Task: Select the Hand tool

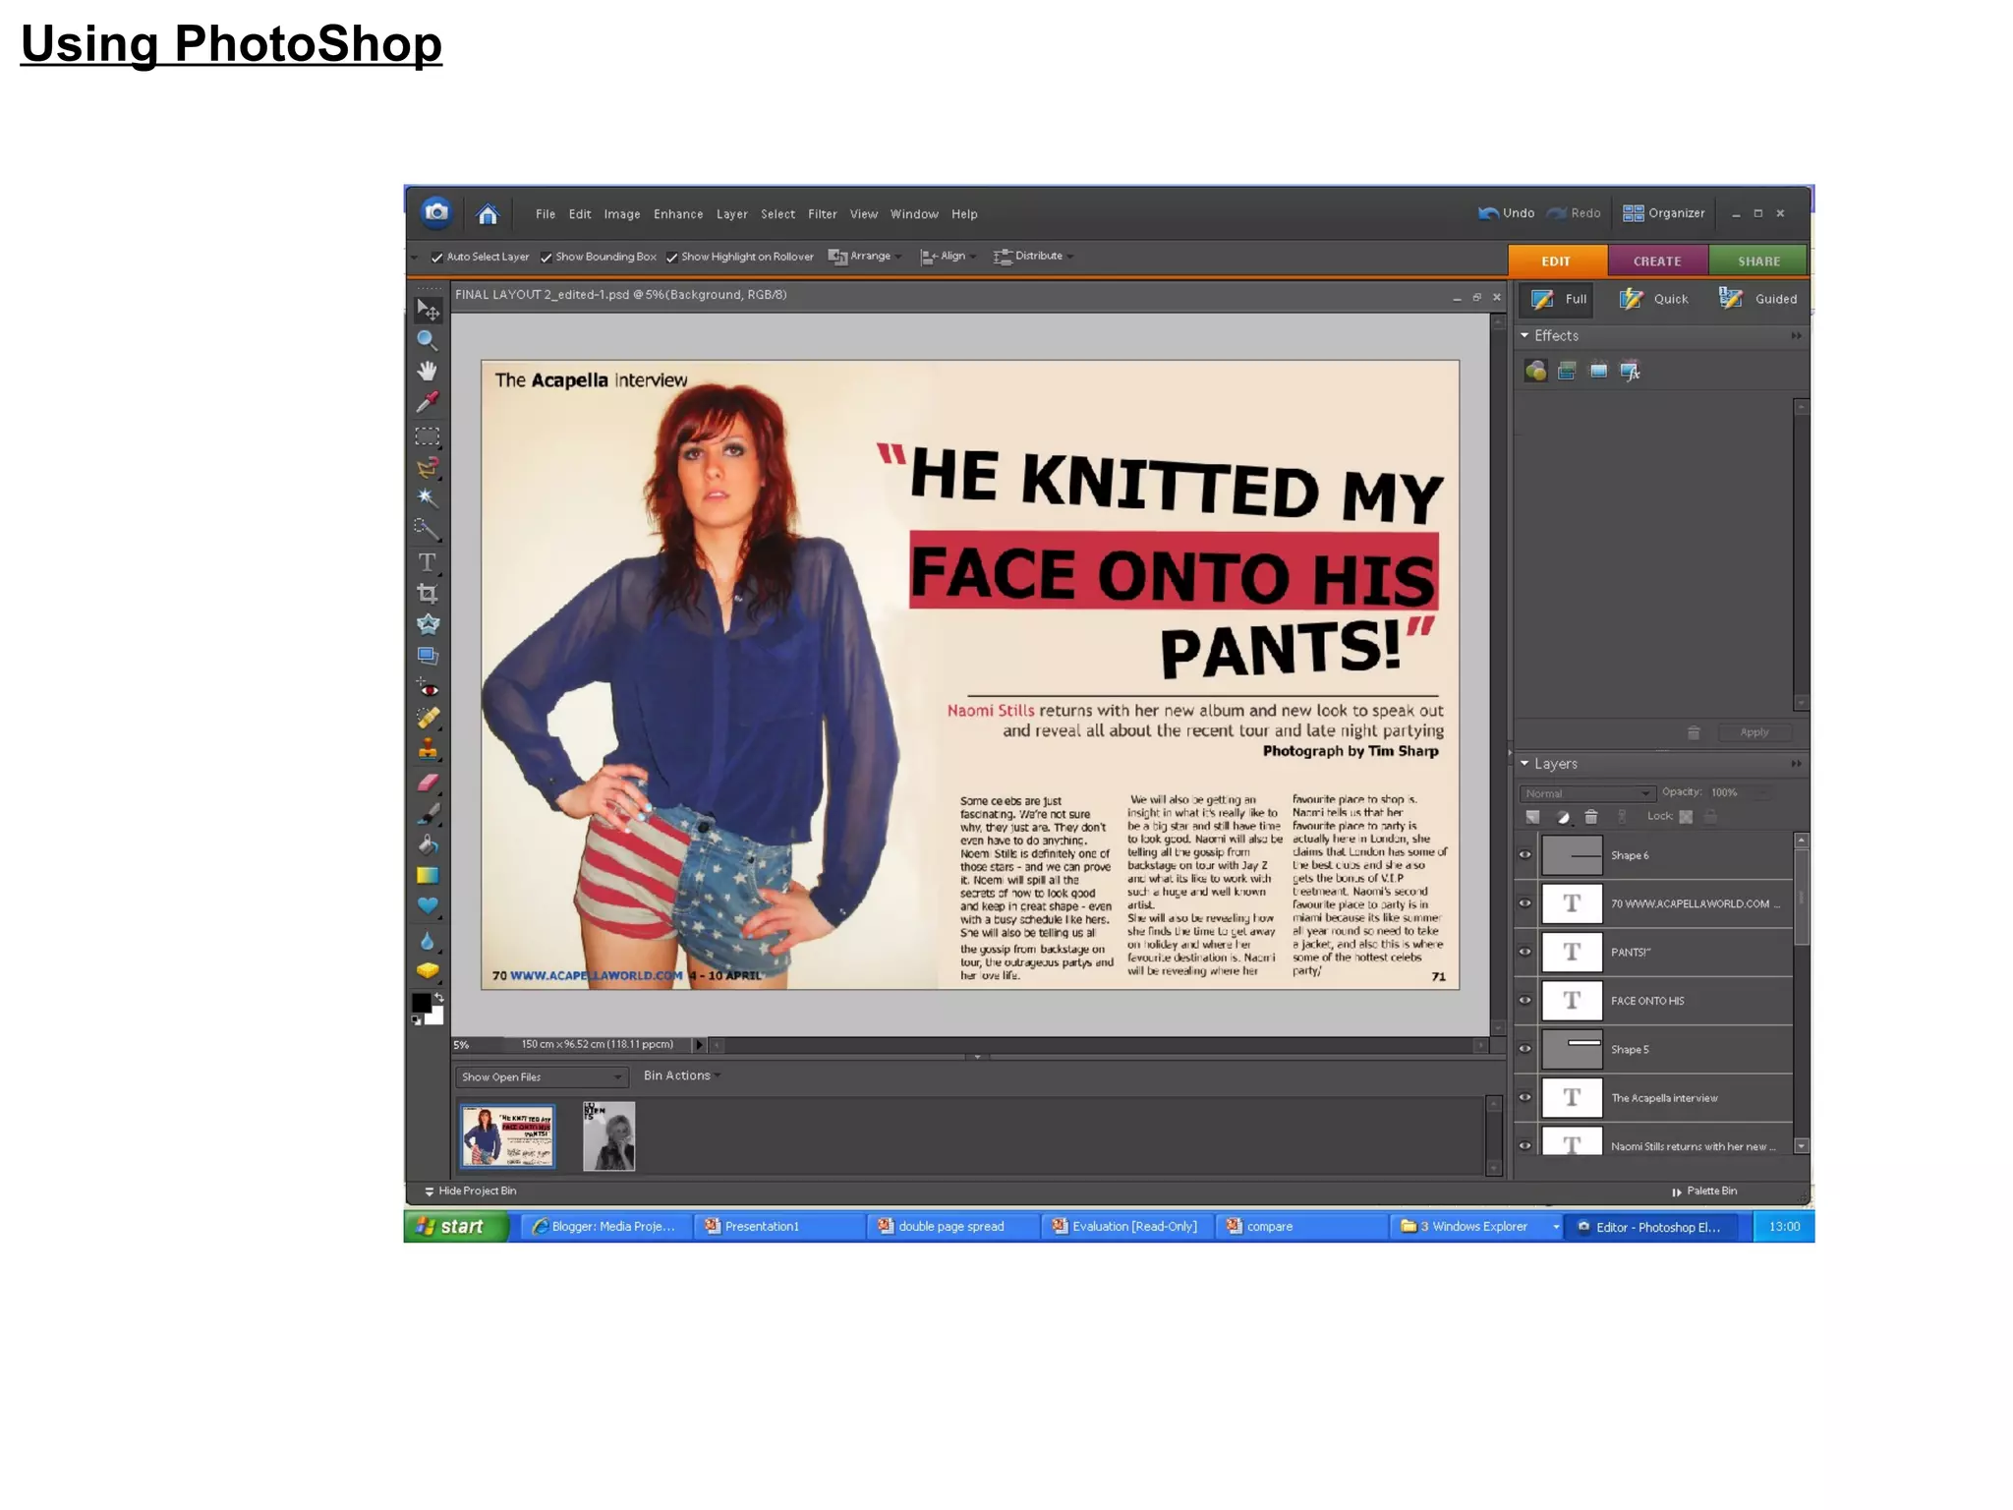Action: (x=427, y=371)
